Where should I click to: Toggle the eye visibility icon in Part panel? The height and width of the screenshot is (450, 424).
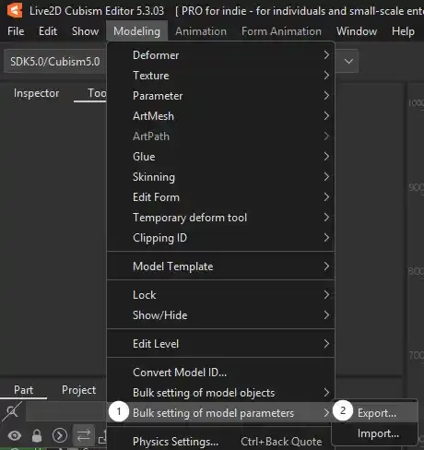click(15, 435)
